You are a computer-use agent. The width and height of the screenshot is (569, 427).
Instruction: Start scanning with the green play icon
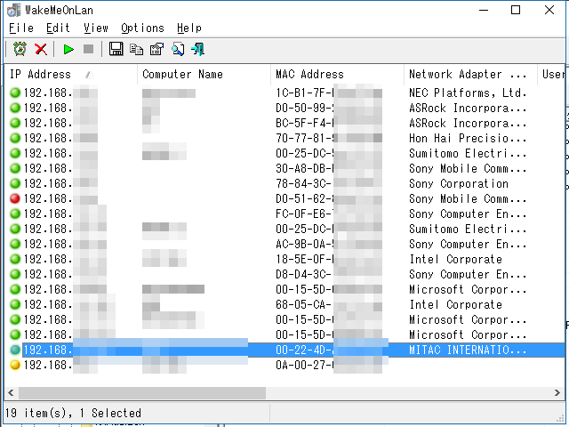coord(68,49)
